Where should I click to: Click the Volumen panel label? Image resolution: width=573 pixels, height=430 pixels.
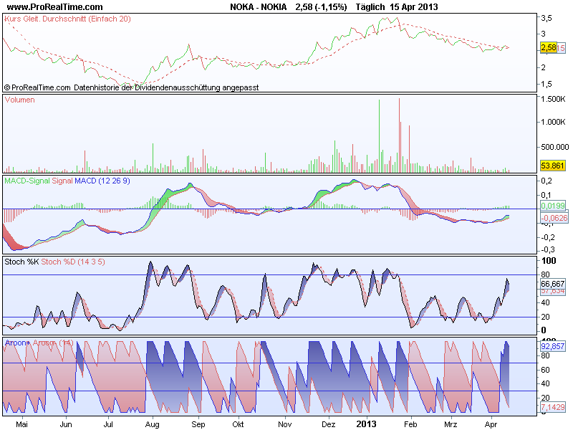(20, 100)
